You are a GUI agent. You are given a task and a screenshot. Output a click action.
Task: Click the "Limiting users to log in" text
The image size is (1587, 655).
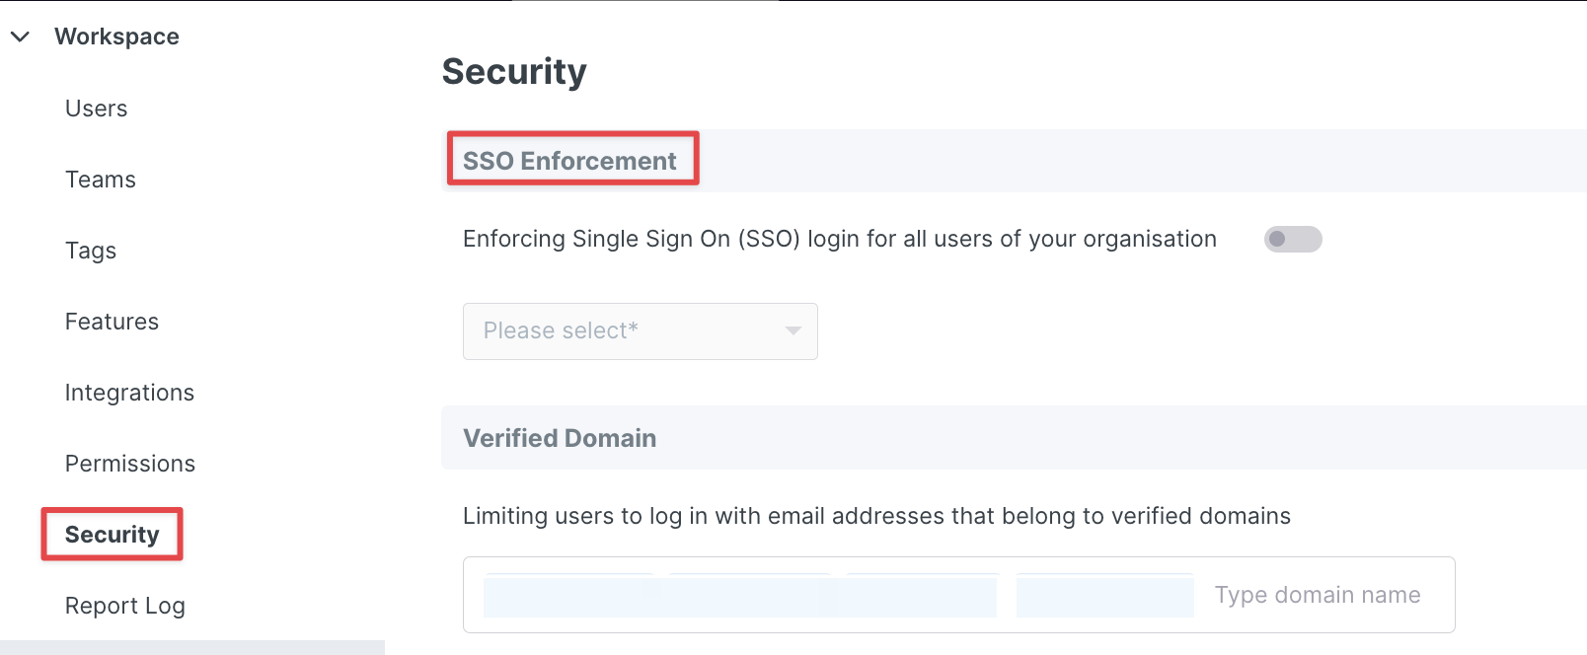point(876,517)
